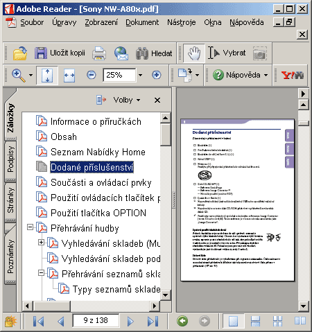This screenshot has height=332, width=312.
Task: Open the Nástroje menu
Action: point(182,22)
